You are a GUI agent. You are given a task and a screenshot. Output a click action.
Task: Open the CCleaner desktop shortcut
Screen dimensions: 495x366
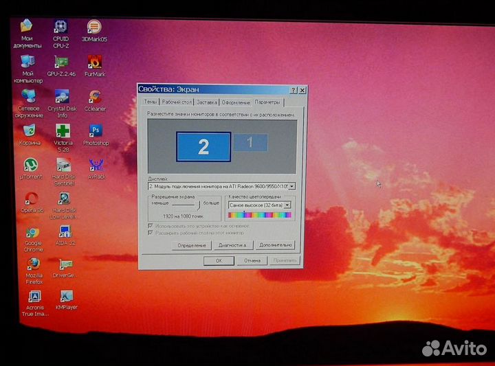(x=95, y=97)
